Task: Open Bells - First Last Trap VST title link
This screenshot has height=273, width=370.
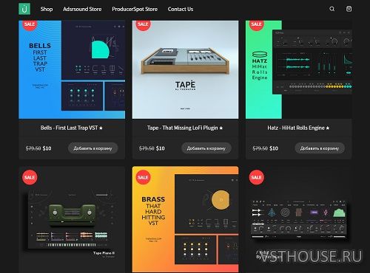Action: pos(72,128)
